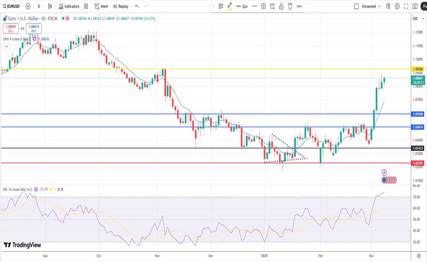427x262 pixels.
Task: Open quick search lightning icon
Action: click(x=388, y=6)
